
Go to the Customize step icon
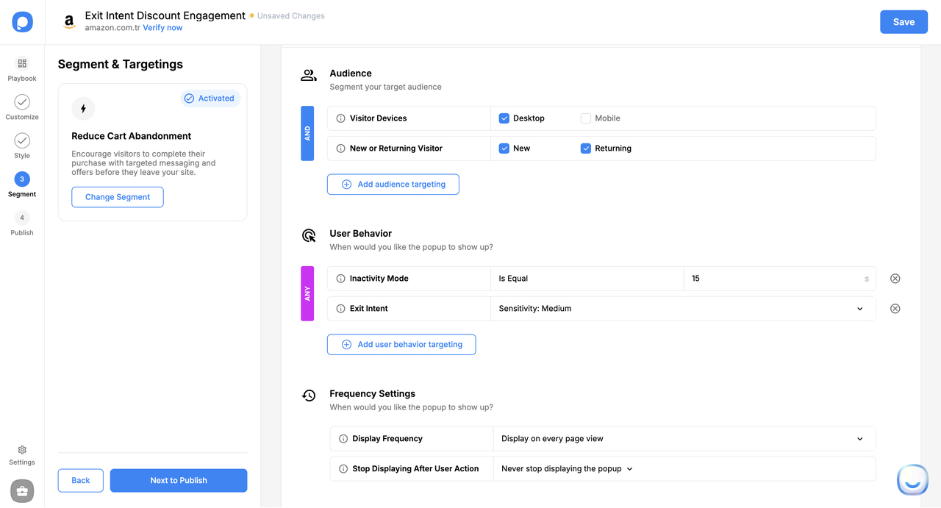pyautogui.click(x=22, y=102)
